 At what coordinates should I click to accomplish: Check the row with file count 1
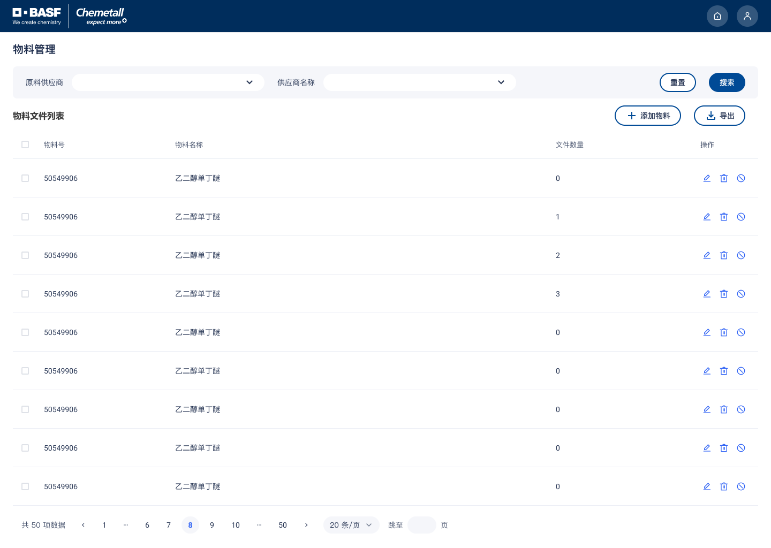(25, 217)
